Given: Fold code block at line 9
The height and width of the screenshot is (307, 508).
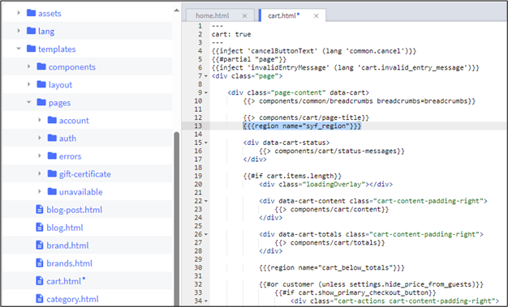Looking at the screenshot, I should [206, 93].
